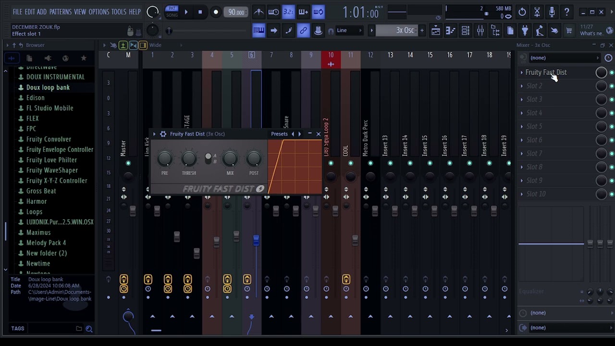This screenshot has width=615, height=346.
Task: Open the shopping cart icon
Action: pos(569,31)
